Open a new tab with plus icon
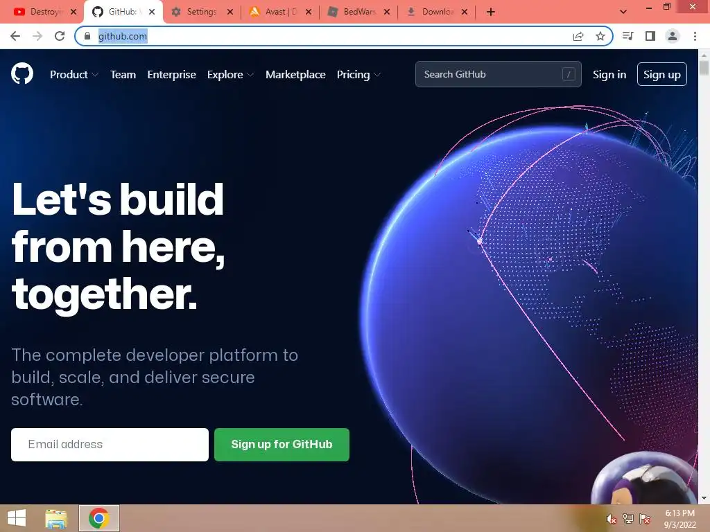Viewport: 710px width, 532px height. [x=491, y=12]
